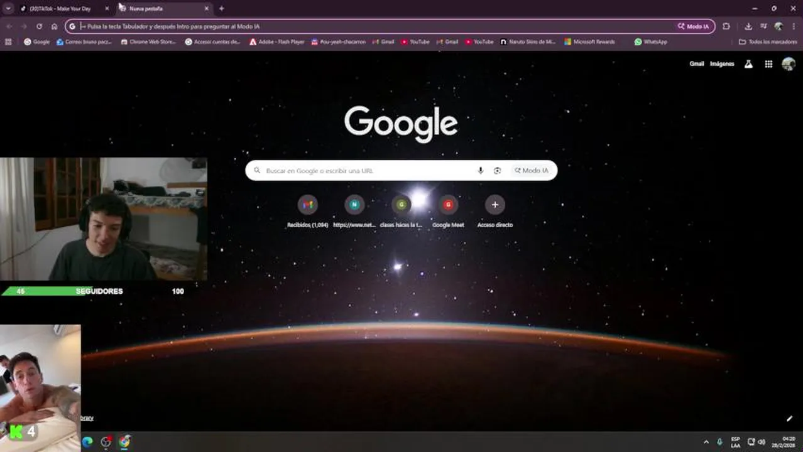
Task: Open the first Gmail bookmark
Action: point(383,42)
